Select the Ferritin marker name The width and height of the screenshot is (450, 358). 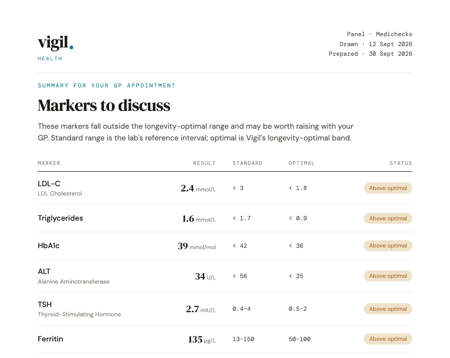(x=51, y=339)
